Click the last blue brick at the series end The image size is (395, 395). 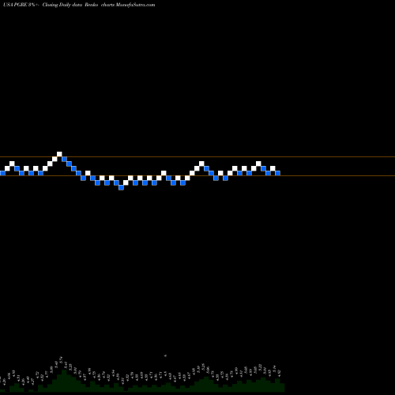point(277,173)
